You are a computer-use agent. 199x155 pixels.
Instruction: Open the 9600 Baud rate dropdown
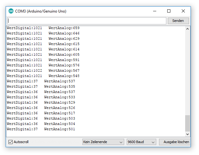tap(141, 142)
